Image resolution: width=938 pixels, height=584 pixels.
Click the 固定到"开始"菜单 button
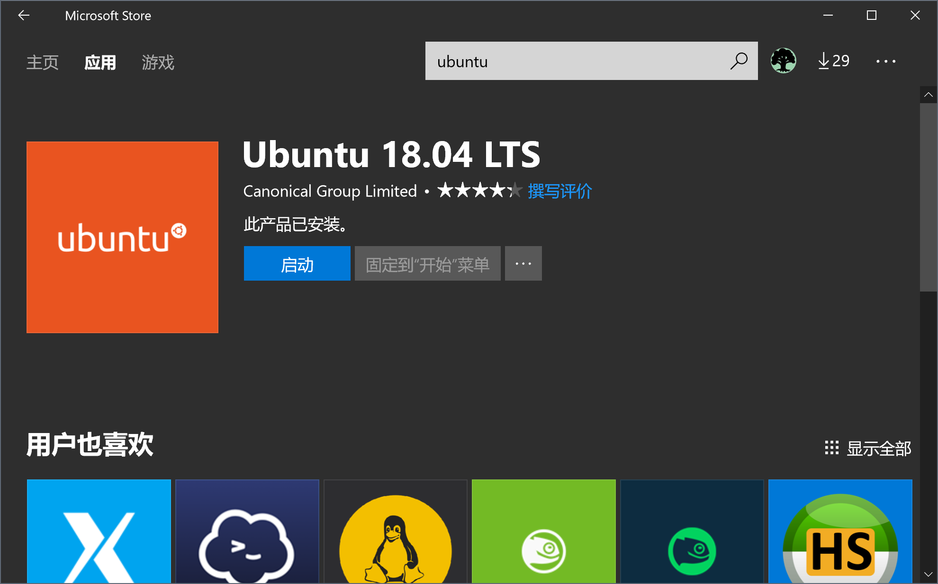[x=427, y=264]
